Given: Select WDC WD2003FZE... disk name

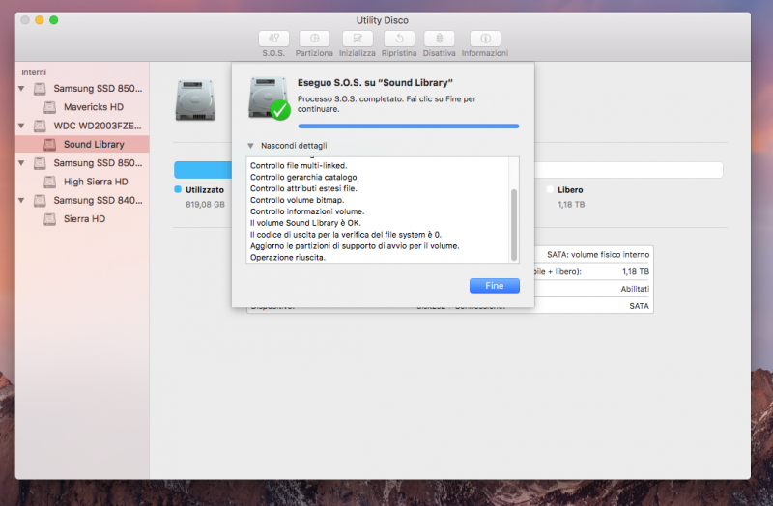Looking at the screenshot, I should coord(98,126).
